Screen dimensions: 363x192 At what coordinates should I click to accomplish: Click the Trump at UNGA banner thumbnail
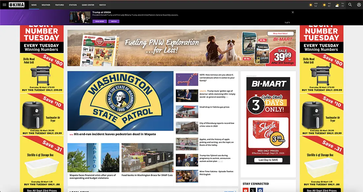point(80,17)
